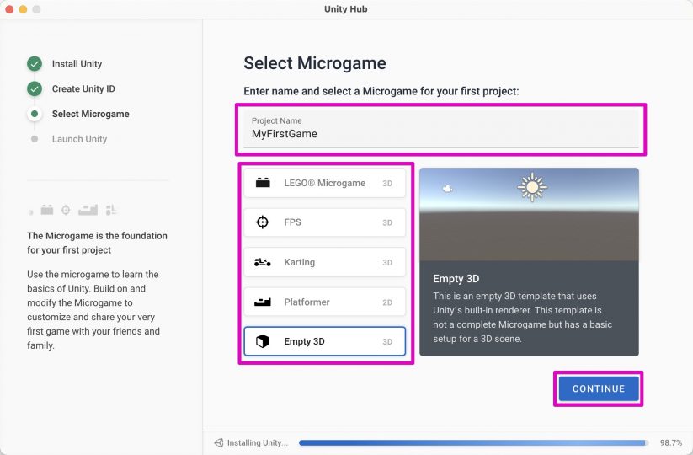Click the Create Unity ID step label
This screenshot has height=455, width=693.
tap(83, 88)
